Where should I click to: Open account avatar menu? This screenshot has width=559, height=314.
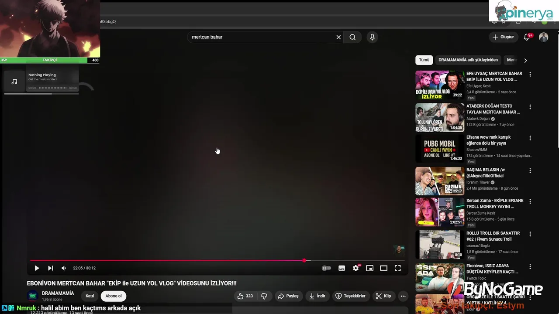(x=544, y=37)
